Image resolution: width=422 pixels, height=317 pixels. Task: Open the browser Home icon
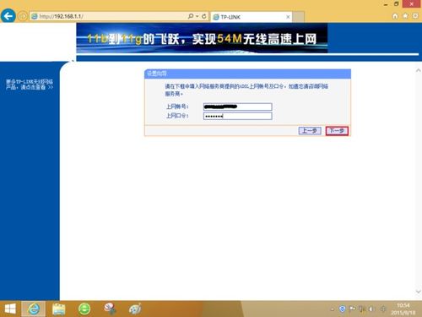(395, 16)
